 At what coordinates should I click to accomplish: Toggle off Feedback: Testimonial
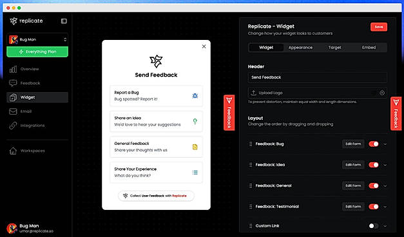click(x=373, y=207)
